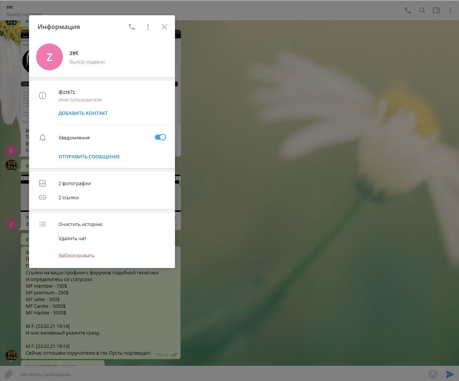Click the 19:14 message timestamp
The height and width of the screenshot is (381, 459).
pyautogui.click(x=162, y=355)
